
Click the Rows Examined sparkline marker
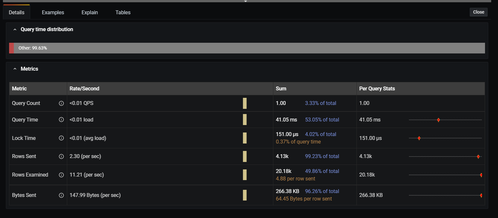tap(481, 175)
